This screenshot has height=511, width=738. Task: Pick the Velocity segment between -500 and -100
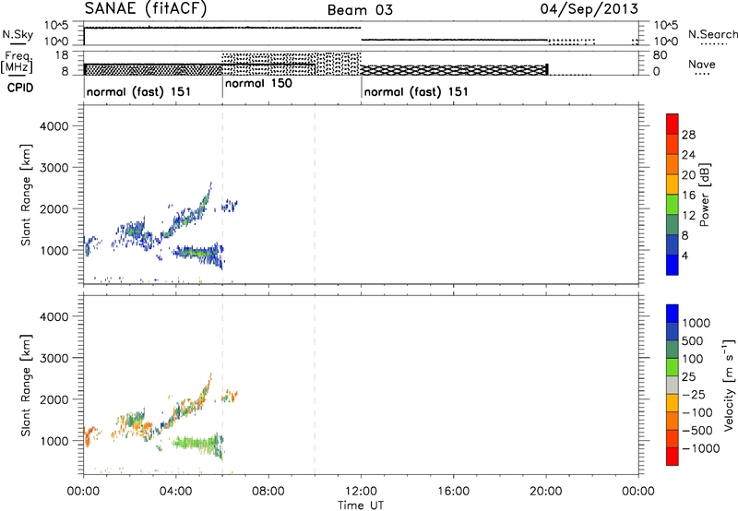673,421
